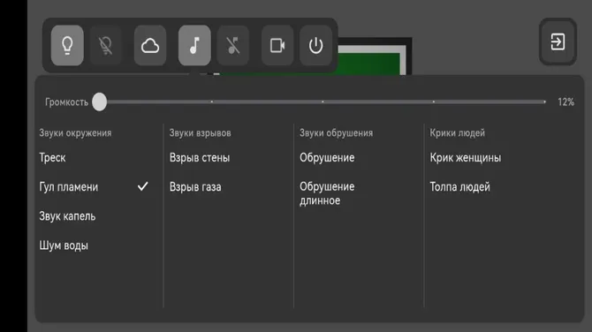This screenshot has height=332, width=592.
Task: Open the video camera icon
Action: click(x=277, y=45)
